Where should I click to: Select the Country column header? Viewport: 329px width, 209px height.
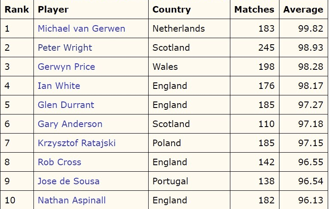tap(171, 10)
